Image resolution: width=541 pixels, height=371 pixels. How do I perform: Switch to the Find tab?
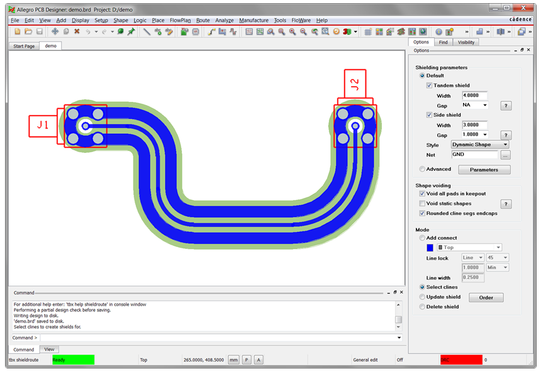click(x=443, y=42)
